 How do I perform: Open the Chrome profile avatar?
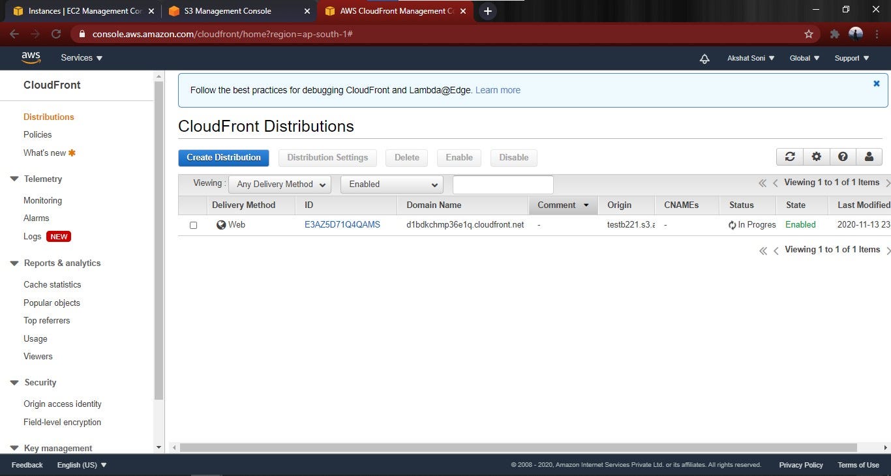(856, 34)
